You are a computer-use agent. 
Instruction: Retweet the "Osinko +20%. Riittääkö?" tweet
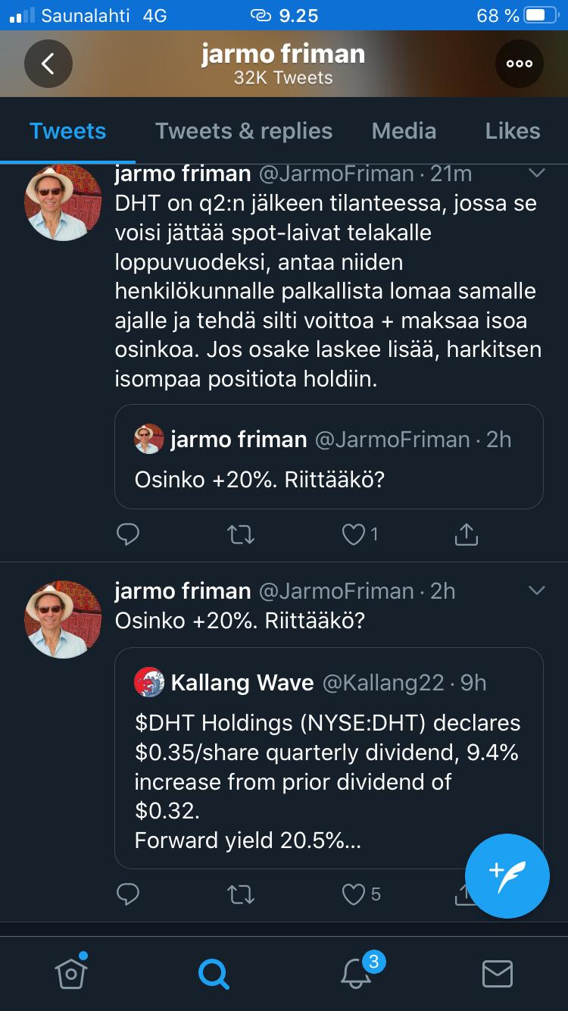pos(241,895)
